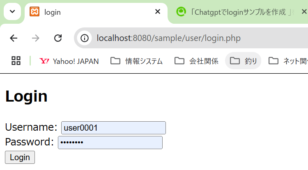
Task: Go forward to the next page
Action: pyautogui.click(x=36, y=38)
